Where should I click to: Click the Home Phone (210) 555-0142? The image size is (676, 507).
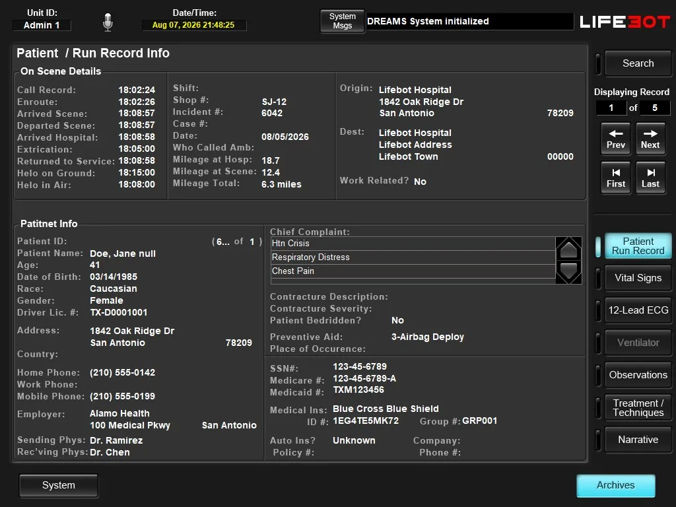122,372
